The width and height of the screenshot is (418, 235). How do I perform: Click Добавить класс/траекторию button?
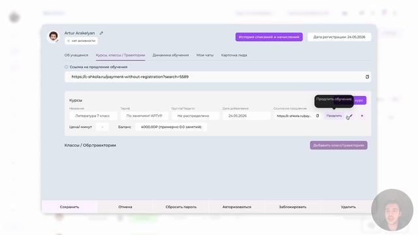[338, 145]
